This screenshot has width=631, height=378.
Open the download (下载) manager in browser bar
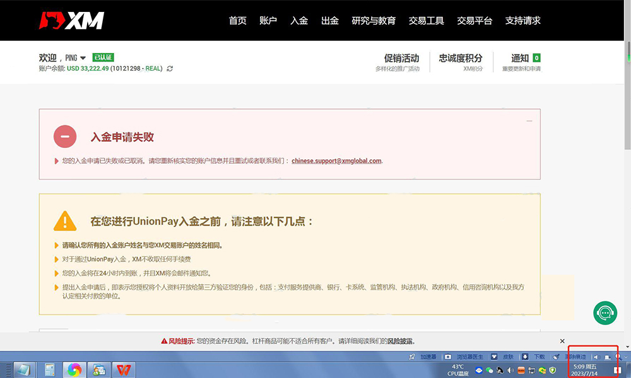[533, 357]
